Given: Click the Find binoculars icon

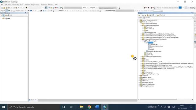Looking at the screenshot, I should [41, 11].
